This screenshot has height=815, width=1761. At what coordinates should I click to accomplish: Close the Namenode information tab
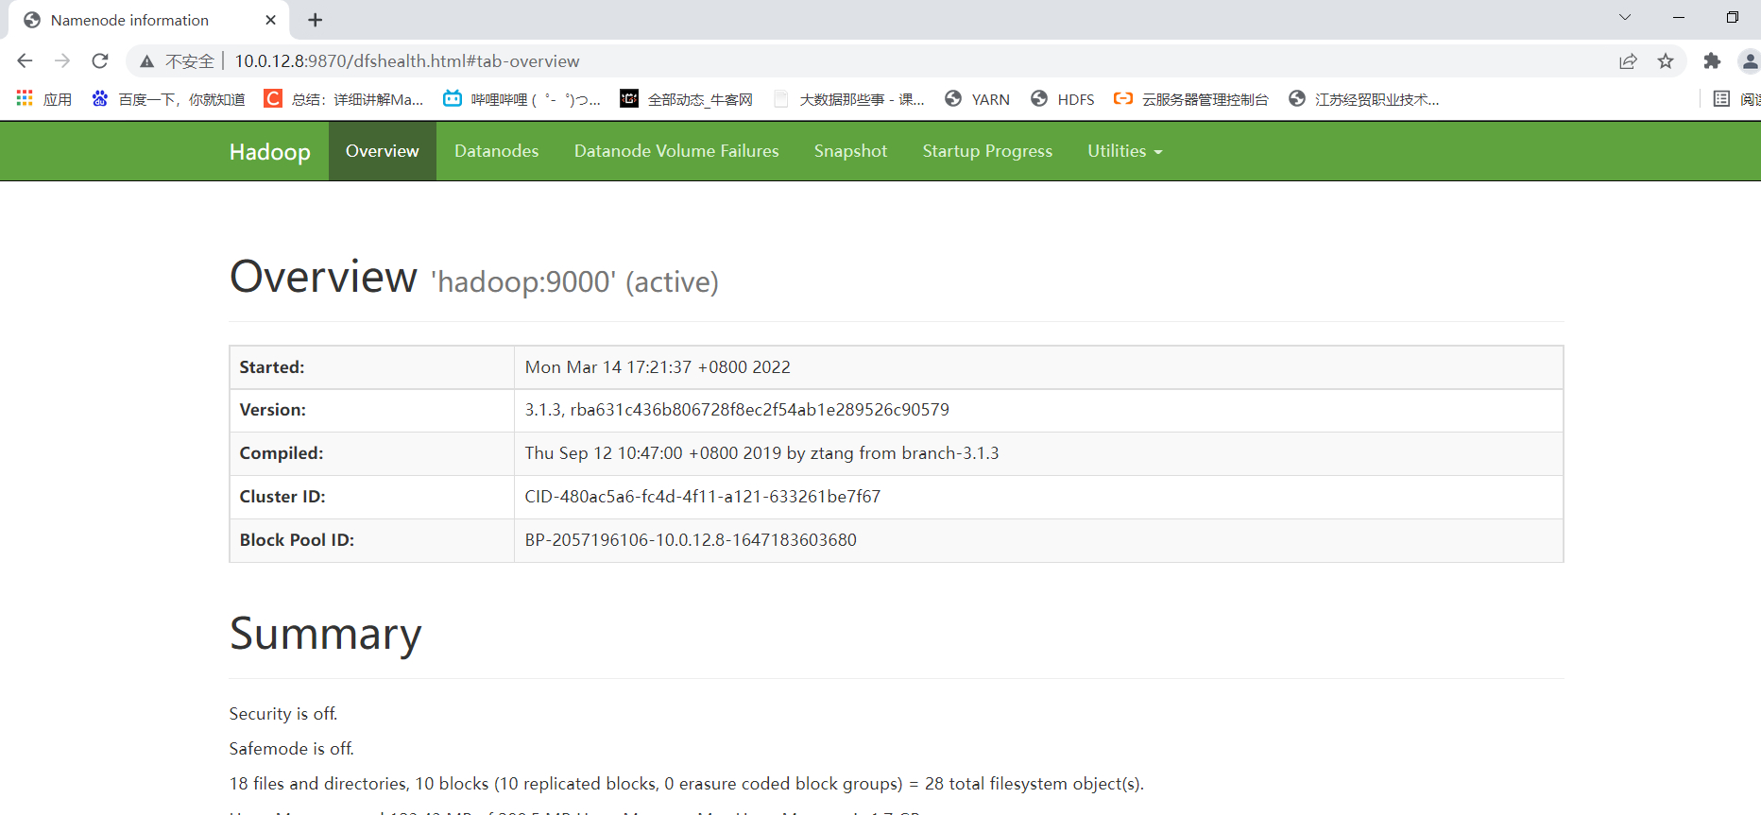point(271,20)
